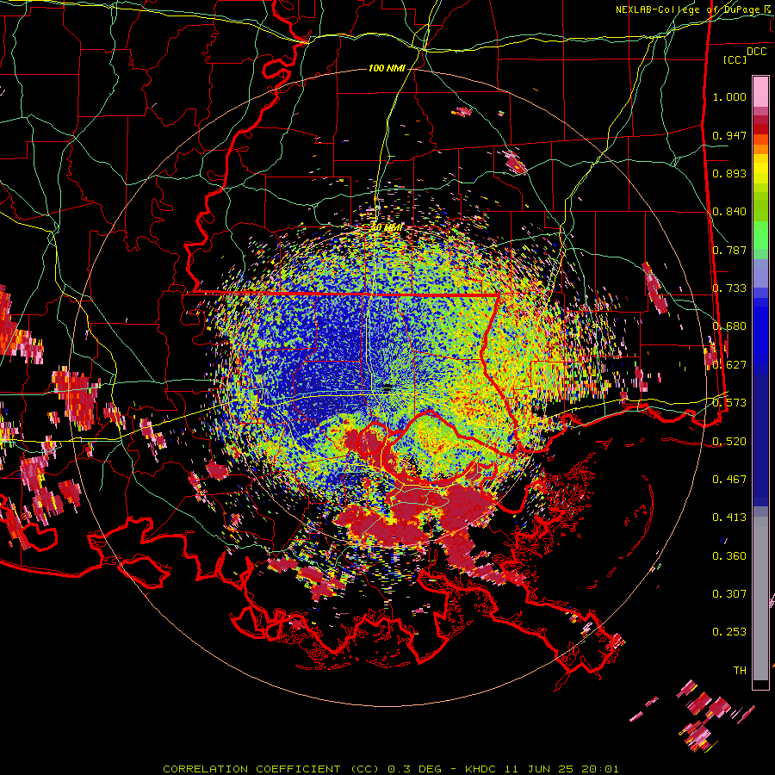Select the 0.467 value on the color scale

729,479
